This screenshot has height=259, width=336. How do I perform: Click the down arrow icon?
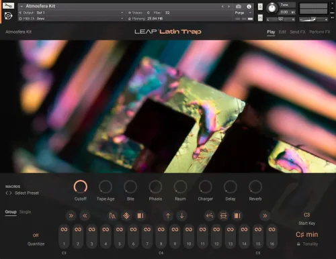[182, 215]
